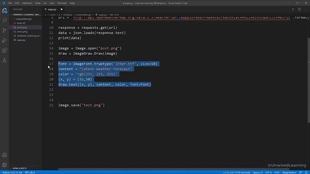Click the unwireddesign breadcrumb segment

[x=83, y=15]
